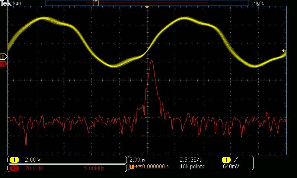Click the yellow channel 1 ground marker
Screen dimensions: 297x178
pyautogui.click(x=3, y=56)
